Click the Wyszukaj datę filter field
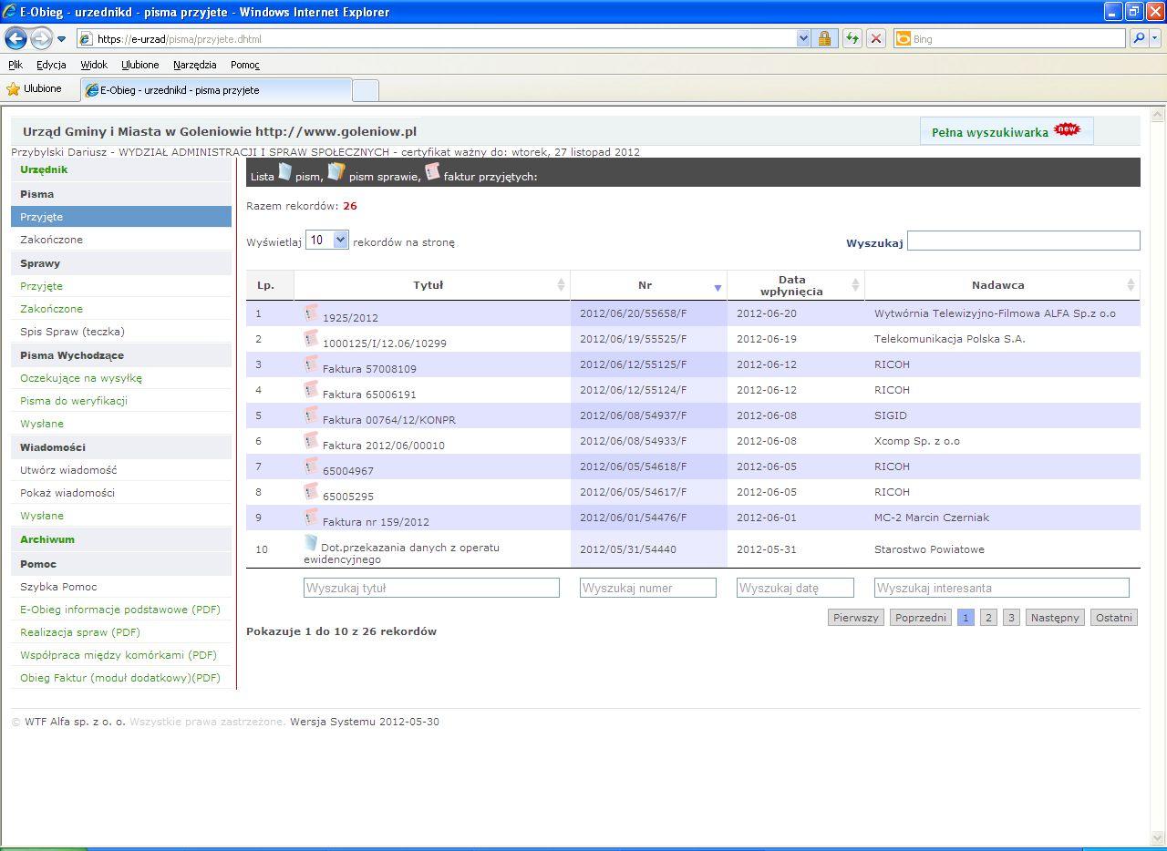 pyautogui.click(x=795, y=588)
